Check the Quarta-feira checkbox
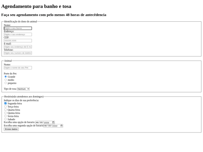Screen dimensions: 203x152 coord(5,110)
